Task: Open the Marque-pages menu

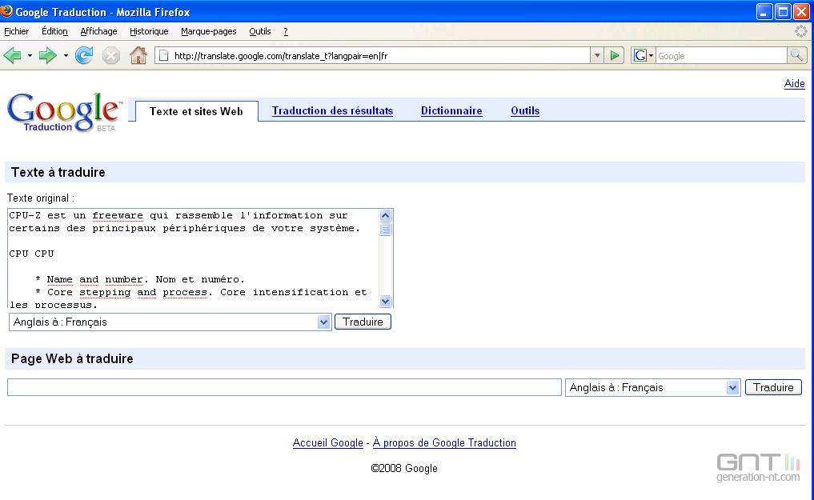Action: coord(209,31)
